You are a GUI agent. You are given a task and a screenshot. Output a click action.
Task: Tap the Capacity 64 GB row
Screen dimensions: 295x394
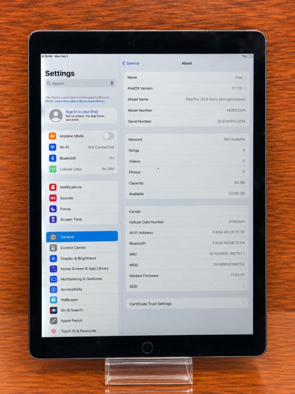pos(187,183)
